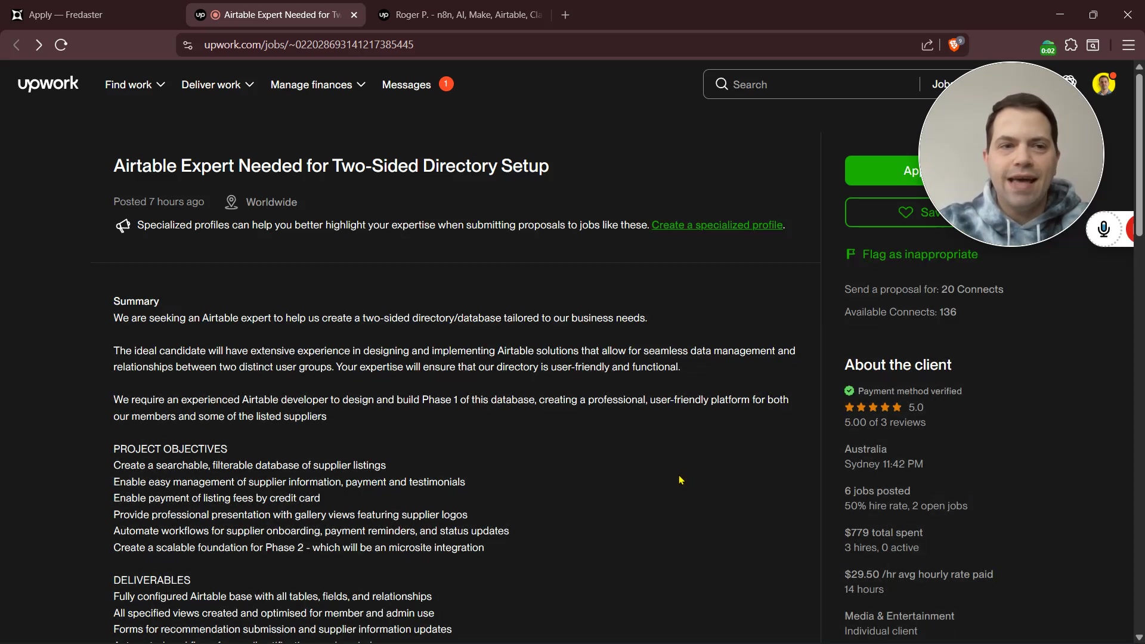Click the Brave Shields lion icon
Screen dimensions: 1145x644
click(954, 45)
